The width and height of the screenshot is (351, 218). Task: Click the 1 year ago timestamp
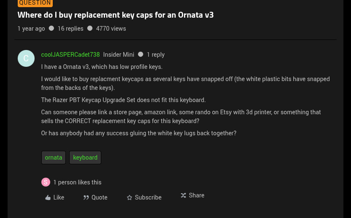click(31, 29)
